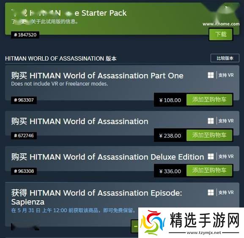Click 支持 VR label for Deluxe Edition

point(226,157)
